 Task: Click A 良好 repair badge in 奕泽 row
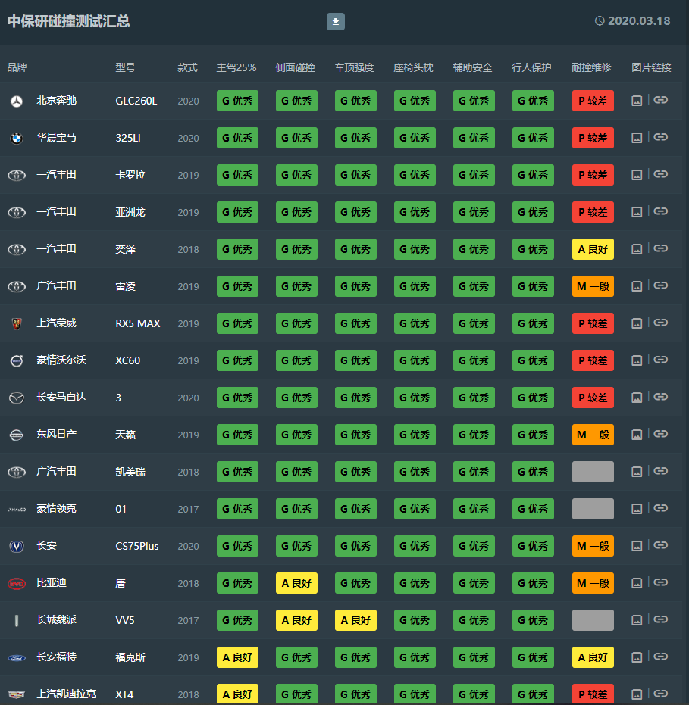click(593, 249)
